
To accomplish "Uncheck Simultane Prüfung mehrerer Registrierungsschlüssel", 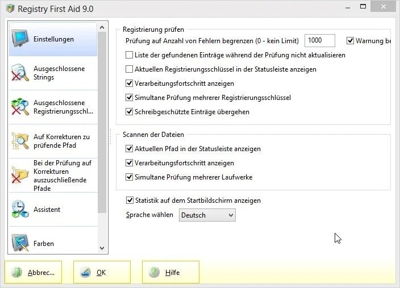I will click(x=129, y=98).
